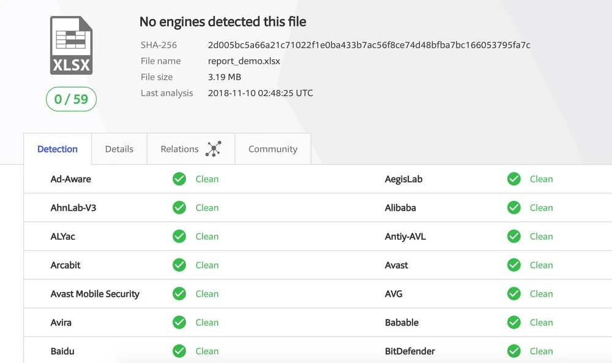This screenshot has width=612, height=363.
Task: Switch to the Details tab
Action: coord(119,149)
